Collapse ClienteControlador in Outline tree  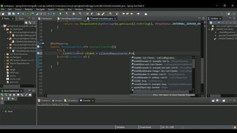click(209, 29)
